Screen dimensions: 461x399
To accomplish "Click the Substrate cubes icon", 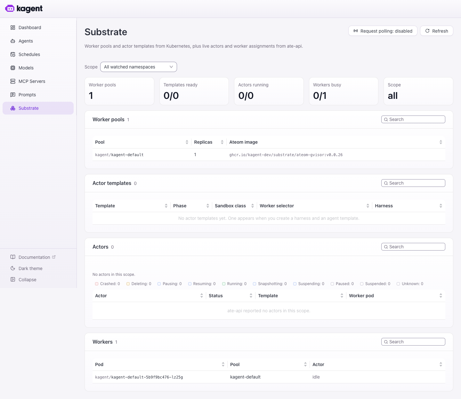I will pyautogui.click(x=13, y=108).
